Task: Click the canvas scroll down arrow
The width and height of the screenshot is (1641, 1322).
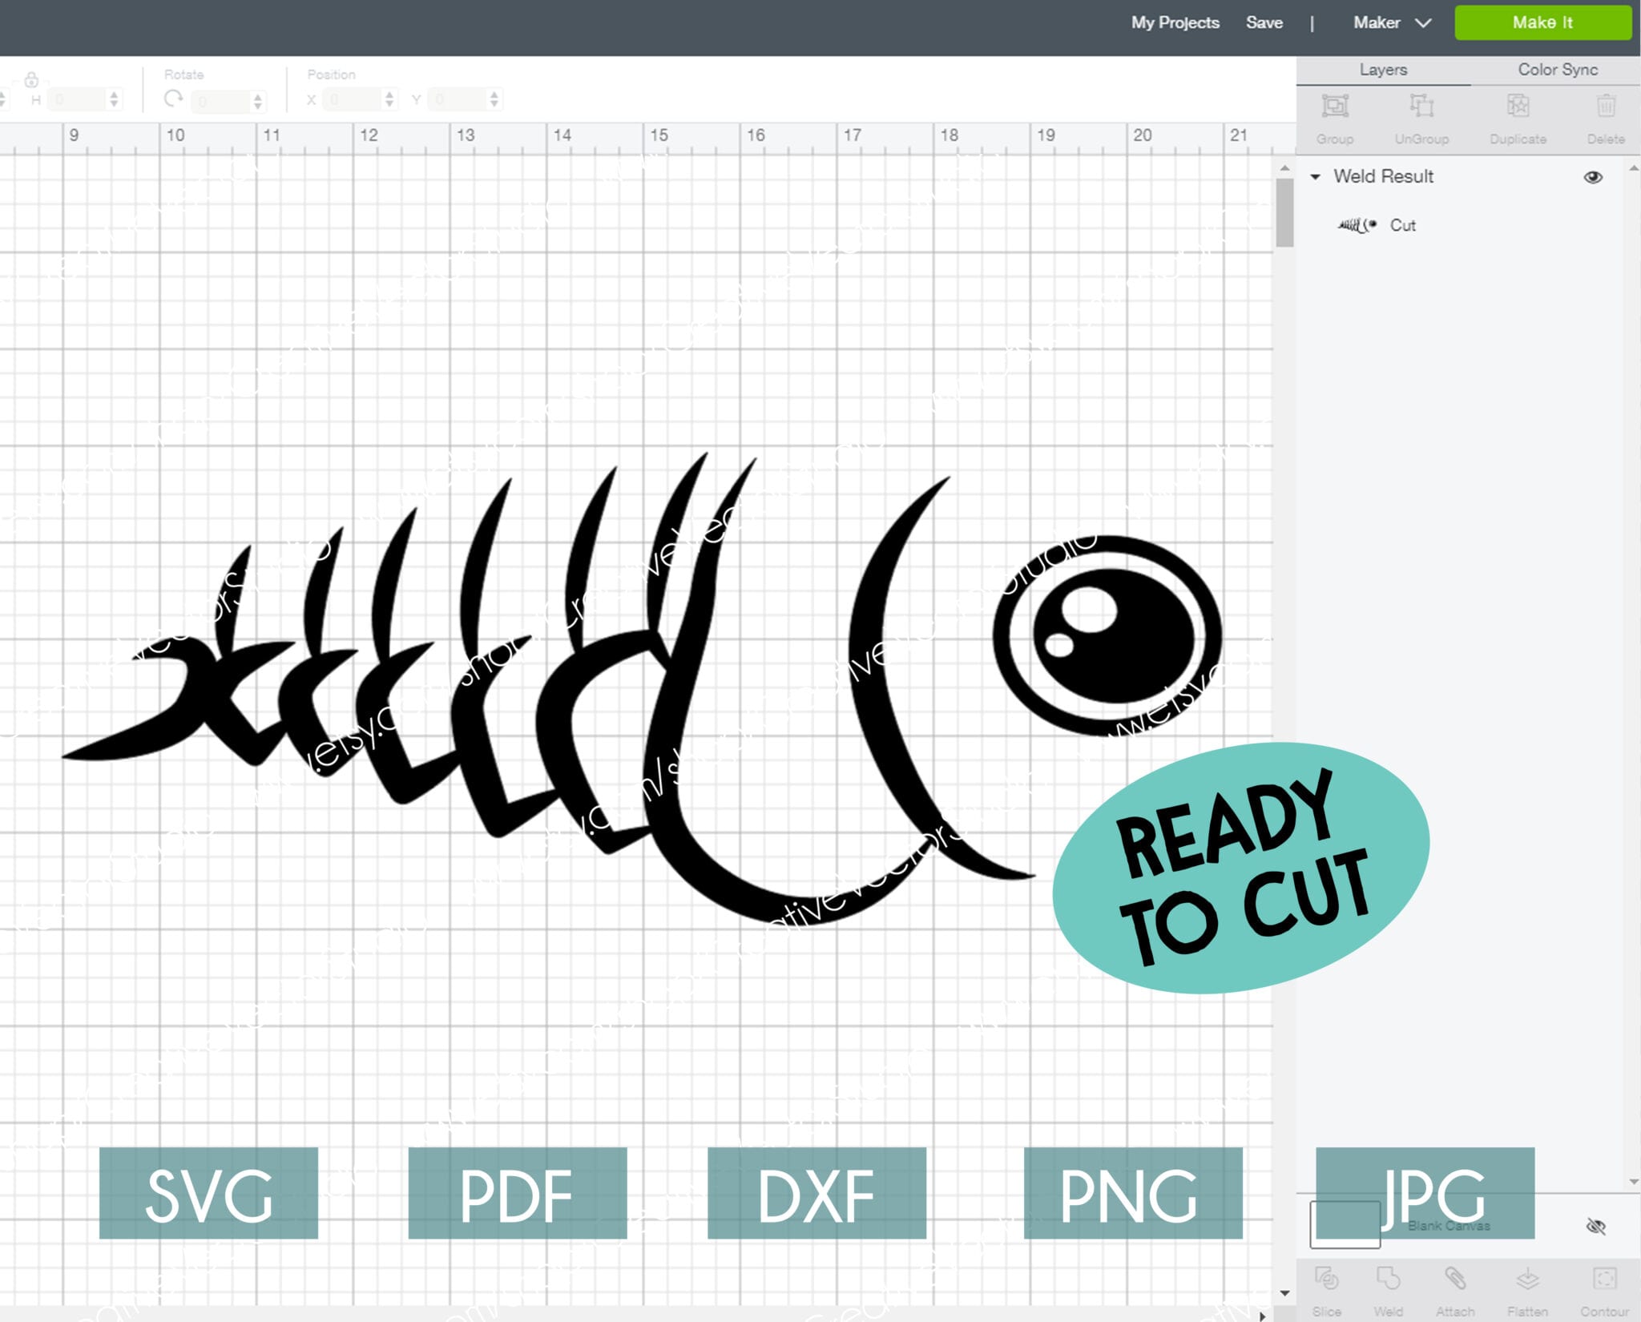Action: pyautogui.click(x=1284, y=1292)
